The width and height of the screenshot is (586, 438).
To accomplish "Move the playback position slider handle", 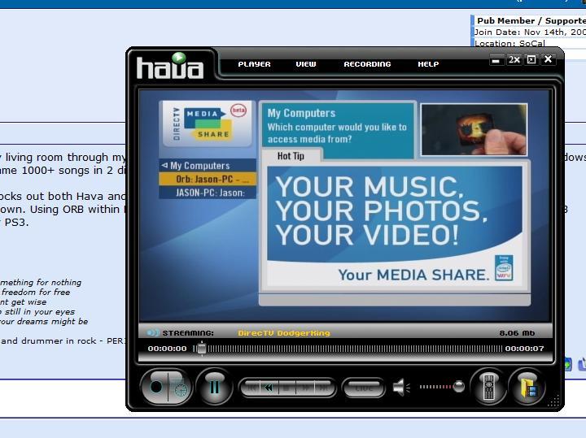I will click(202, 349).
